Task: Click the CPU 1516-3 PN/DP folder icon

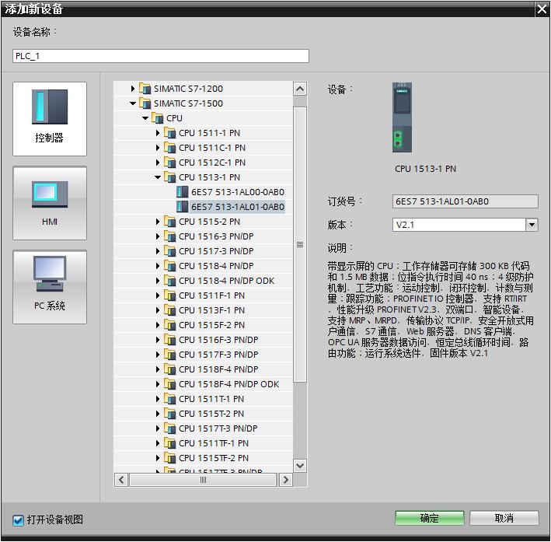Action: pos(170,236)
